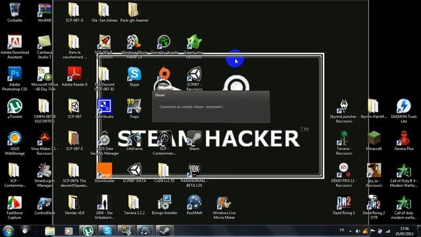Image resolution: width=421 pixels, height=237 pixels.
Task: Open the SCP-087-E folder
Action: 74,140
